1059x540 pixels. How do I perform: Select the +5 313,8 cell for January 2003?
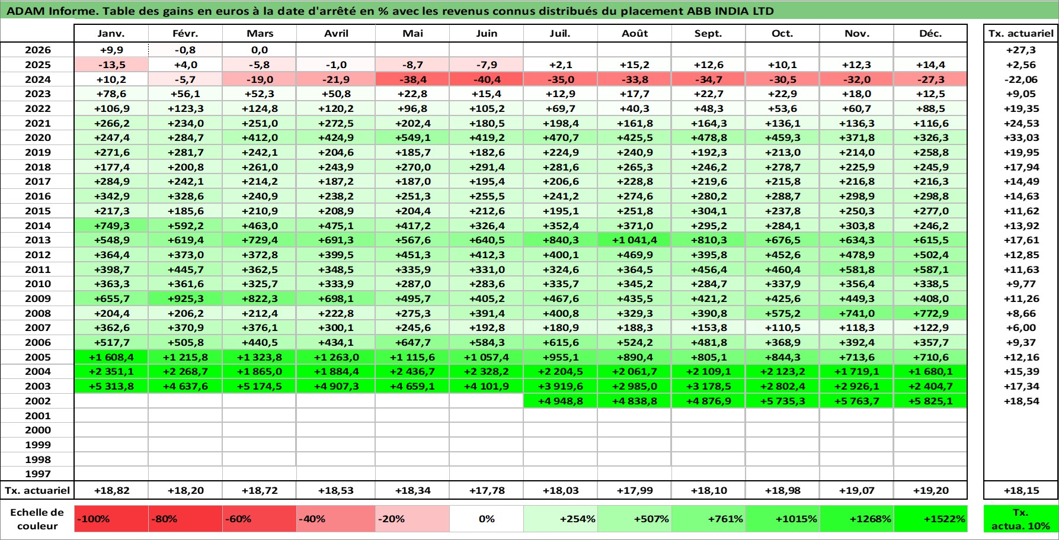tap(111, 386)
